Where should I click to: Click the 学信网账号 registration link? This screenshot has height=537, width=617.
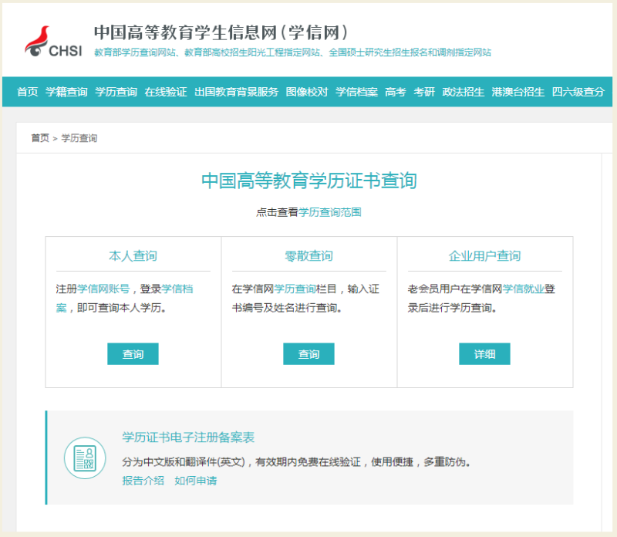(103, 289)
